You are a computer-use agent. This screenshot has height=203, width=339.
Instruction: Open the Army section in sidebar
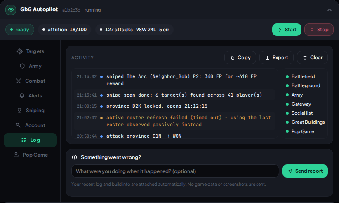pyautogui.click(x=30, y=66)
